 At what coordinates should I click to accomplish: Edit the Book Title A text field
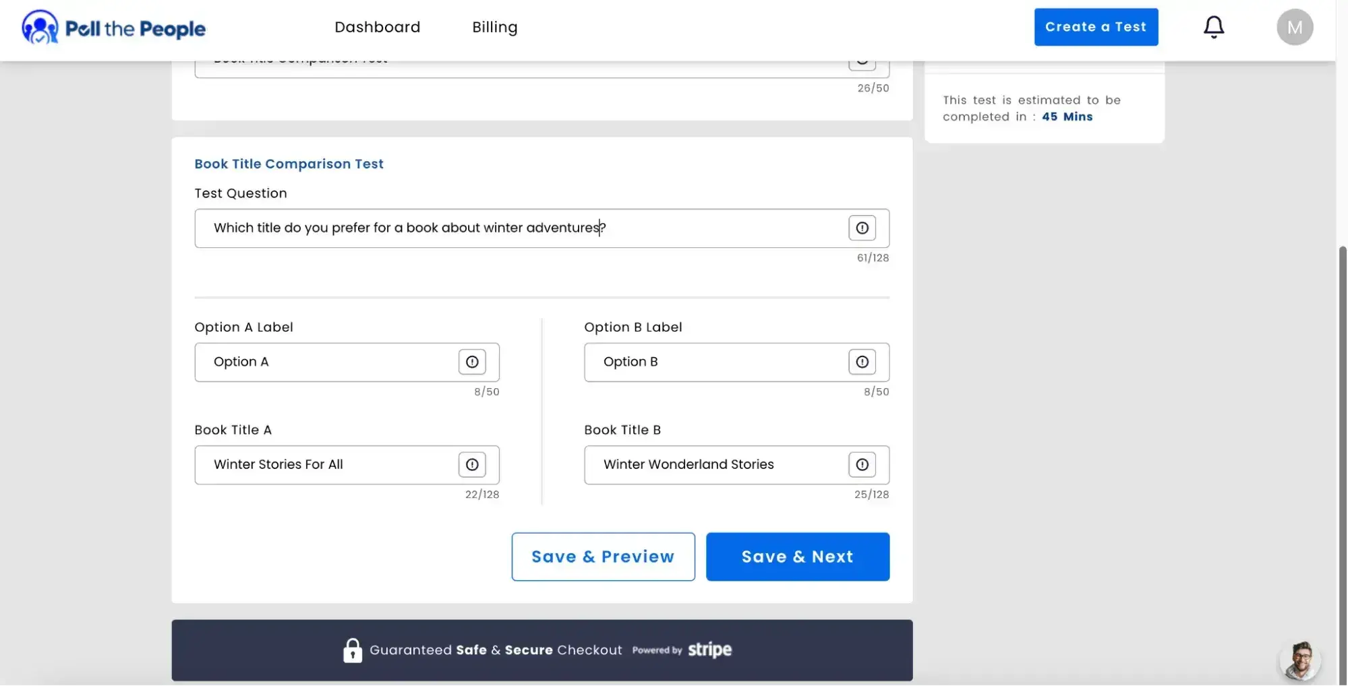(x=324, y=464)
